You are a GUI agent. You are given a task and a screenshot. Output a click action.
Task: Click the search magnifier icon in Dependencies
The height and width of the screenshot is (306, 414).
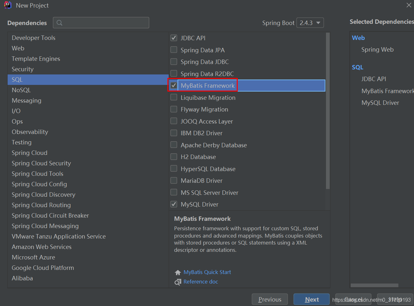[x=60, y=23]
